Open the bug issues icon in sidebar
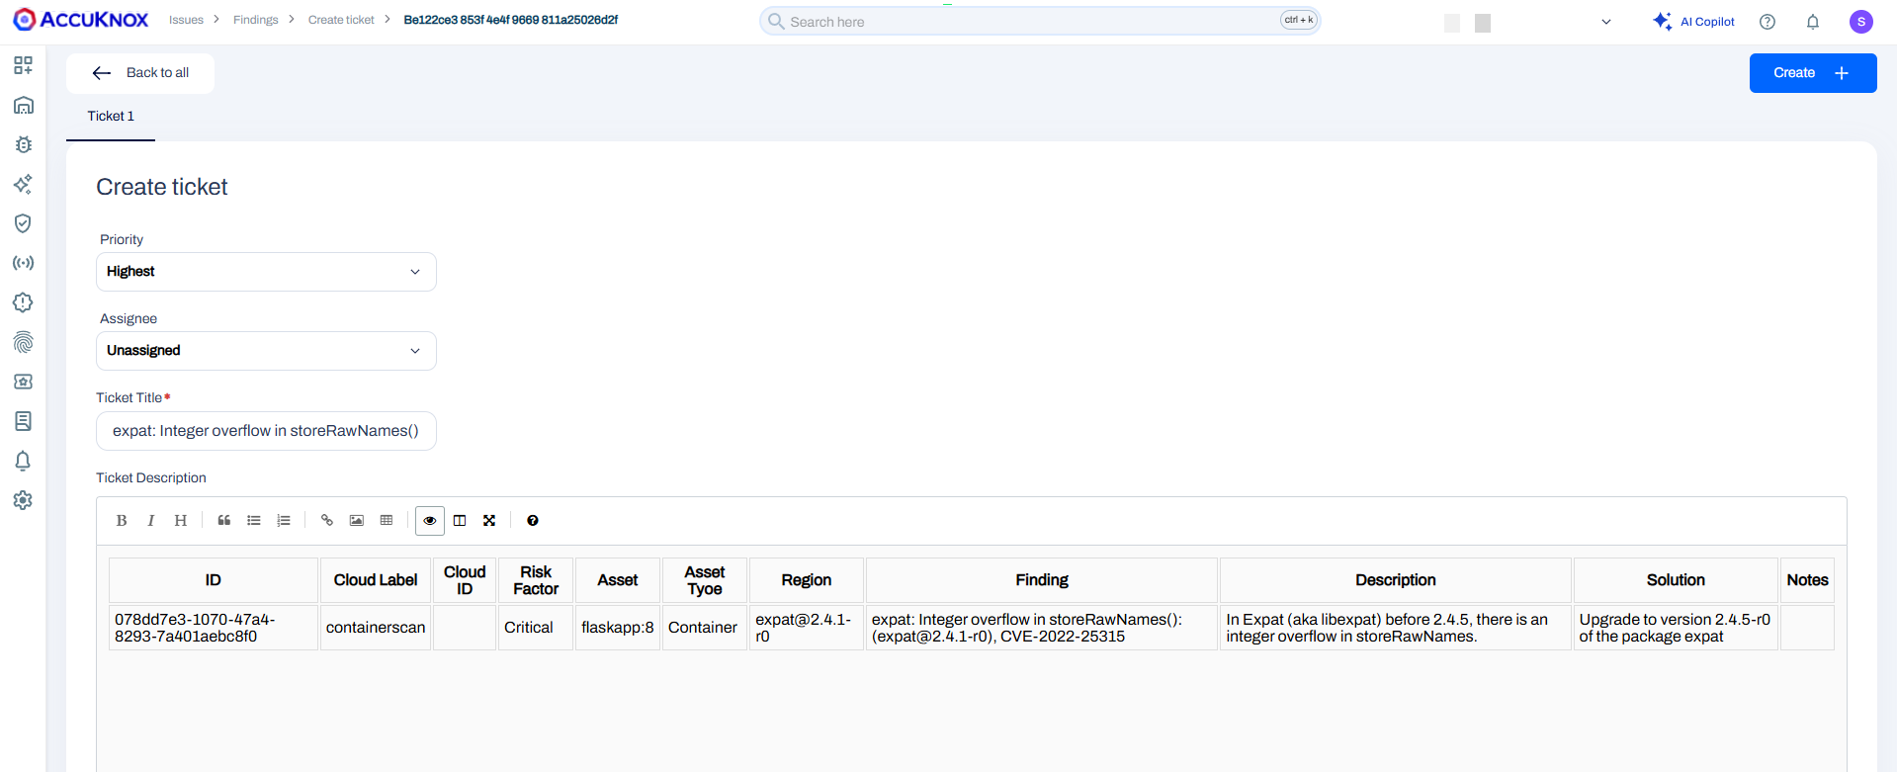1897x772 pixels. (x=23, y=144)
